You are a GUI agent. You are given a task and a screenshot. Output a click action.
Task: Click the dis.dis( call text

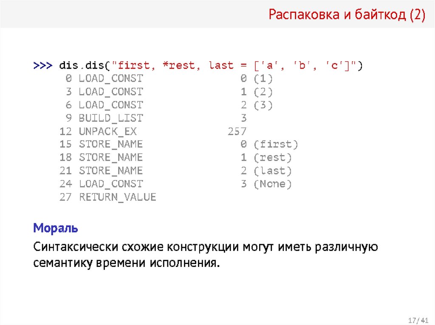85,66
